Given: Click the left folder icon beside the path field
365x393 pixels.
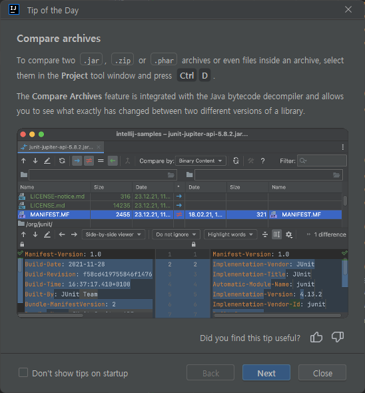Looking at the screenshot, I should (24, 175).
